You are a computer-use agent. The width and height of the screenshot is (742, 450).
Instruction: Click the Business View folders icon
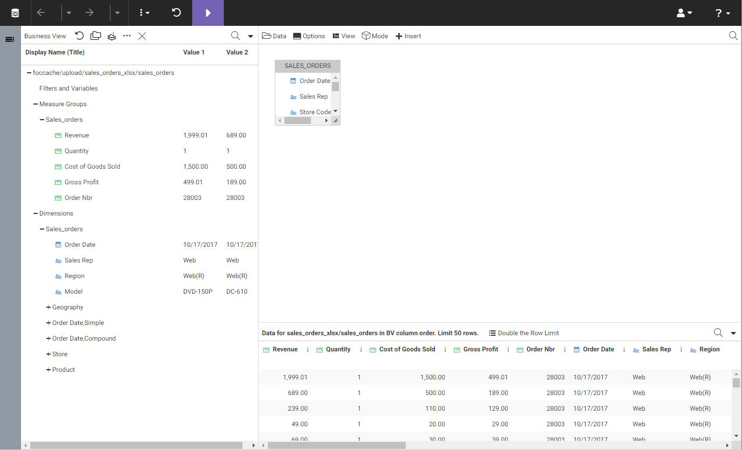(x=95, y=36)
